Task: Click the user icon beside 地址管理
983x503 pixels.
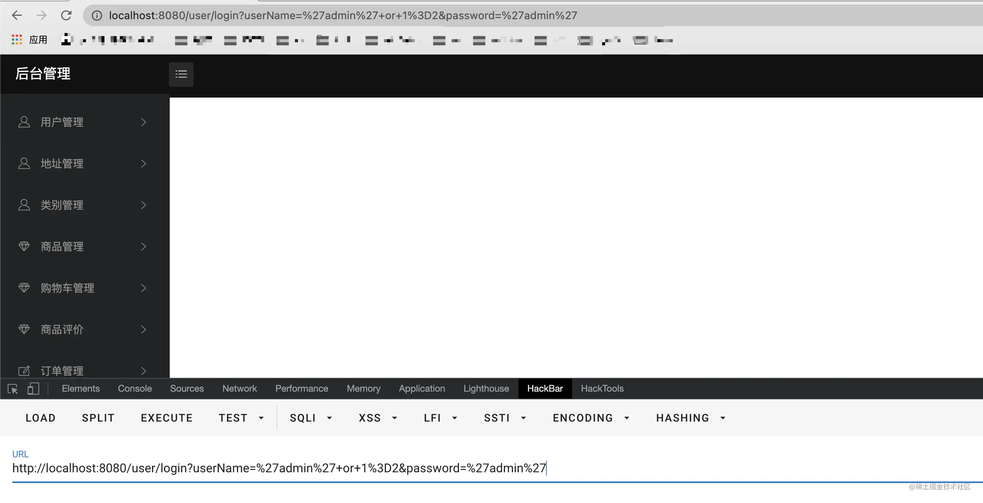Action: coord(24,163)
